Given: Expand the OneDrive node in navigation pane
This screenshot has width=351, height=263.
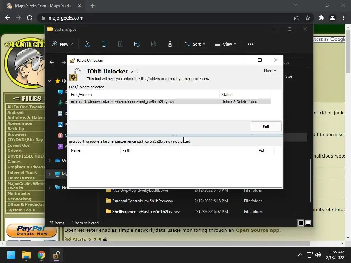Looking at the screenshot, I should [x=49, y=160].
